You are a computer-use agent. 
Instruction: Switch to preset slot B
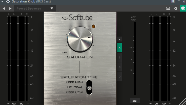[x=119, y=57]
